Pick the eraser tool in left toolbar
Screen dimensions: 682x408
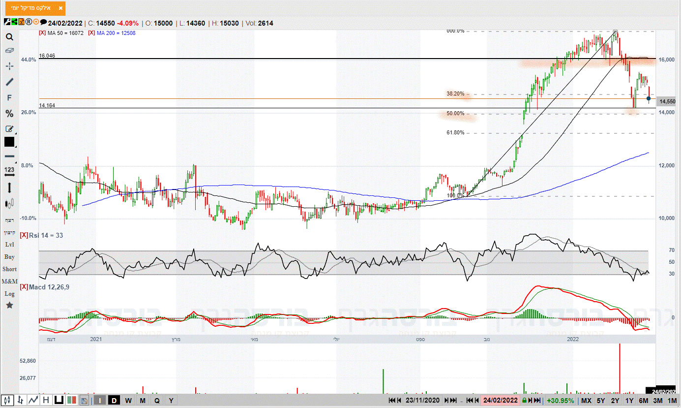point(9,51)
